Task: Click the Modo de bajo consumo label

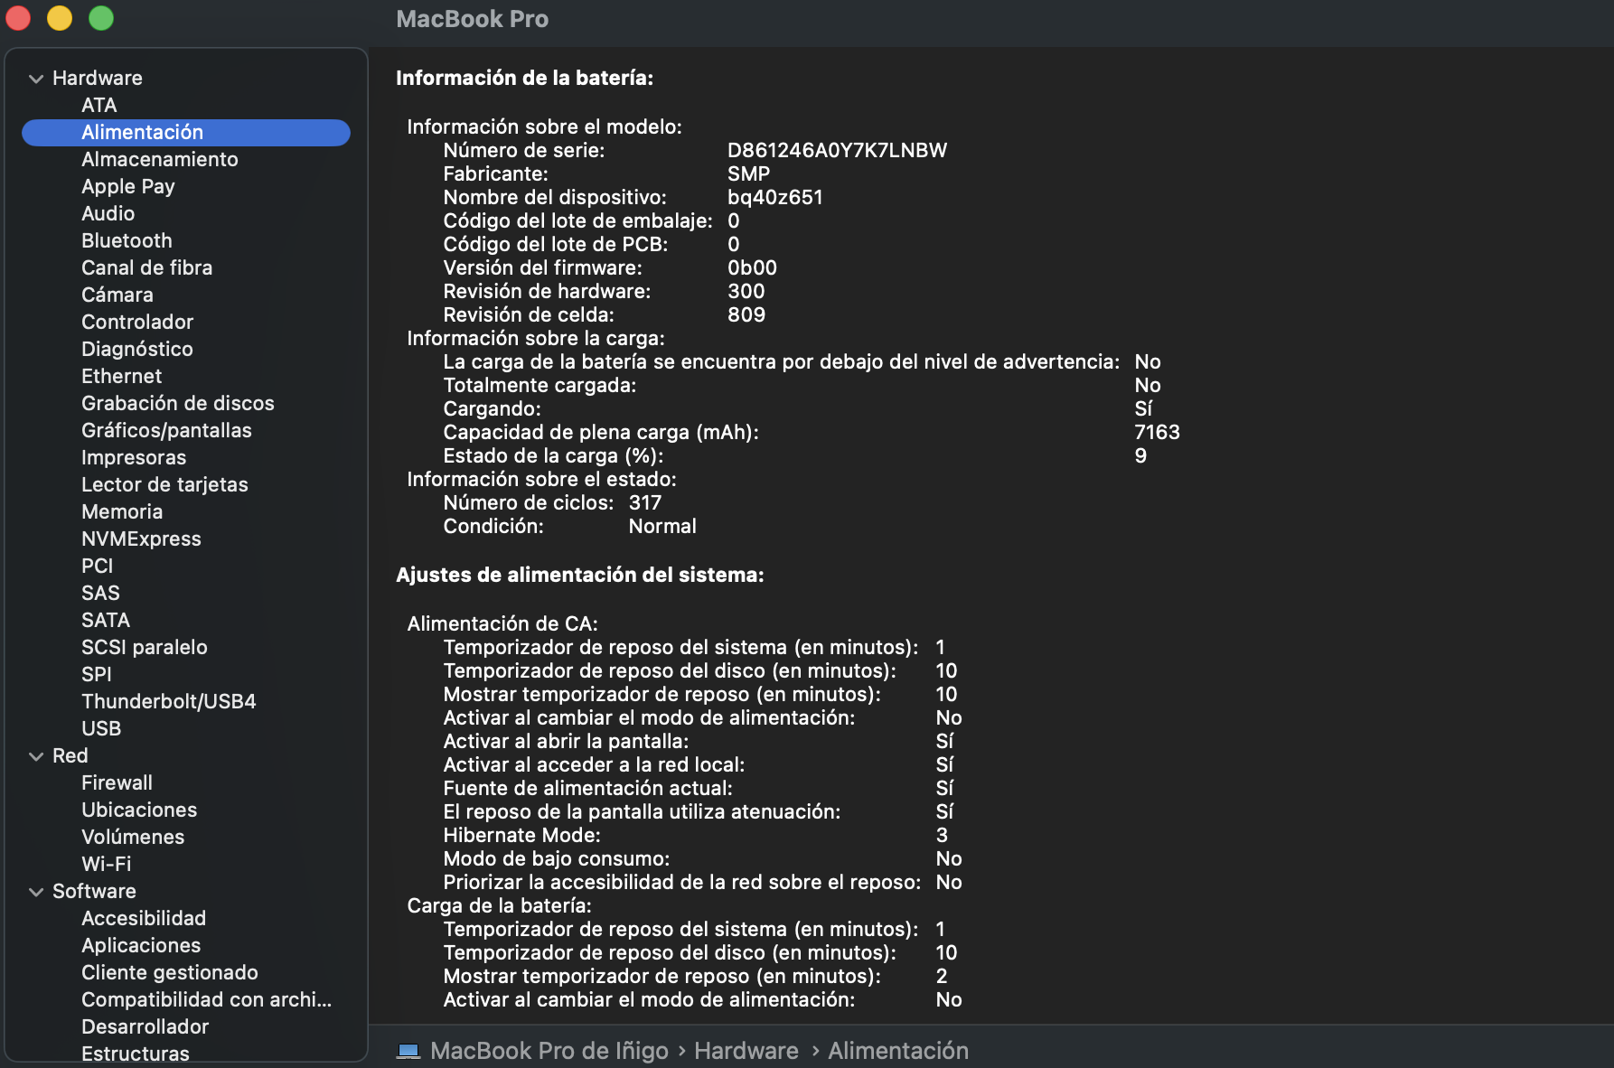Action: coord(556,858)
